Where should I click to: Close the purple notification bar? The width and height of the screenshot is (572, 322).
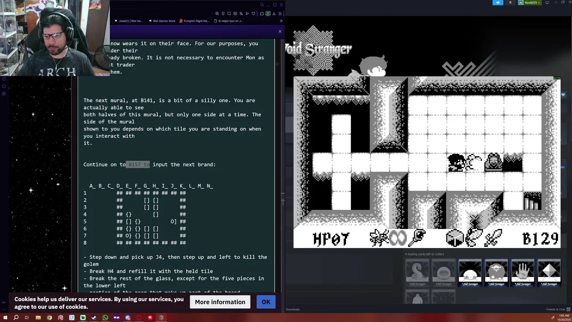coord(280,31)
